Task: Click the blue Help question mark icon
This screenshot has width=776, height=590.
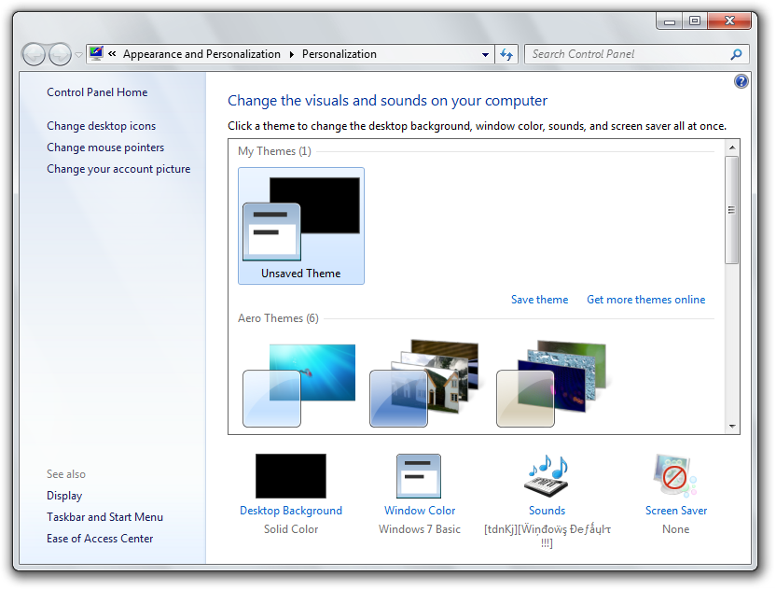Action: point(741,81)
